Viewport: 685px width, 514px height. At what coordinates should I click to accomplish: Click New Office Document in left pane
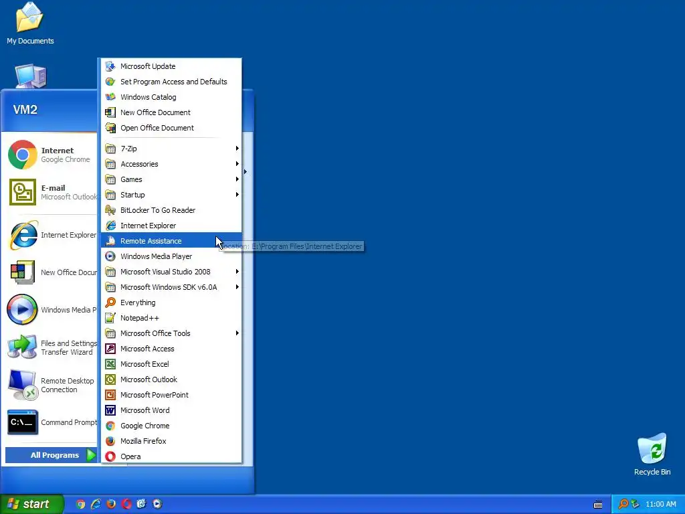coord(51,272)
